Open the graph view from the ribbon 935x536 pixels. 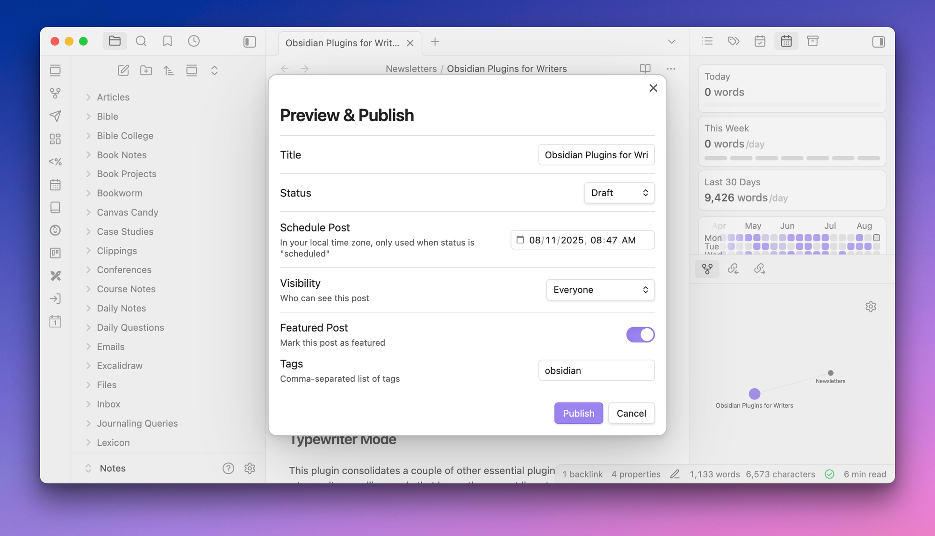click(x=55, y=93)
